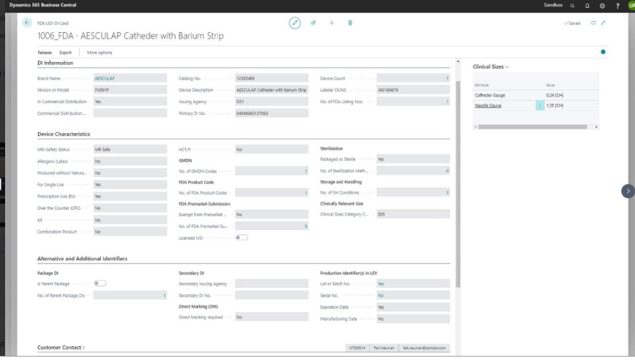Click Needle Gauge value 1,25 [CH]

pyautogui.click(x=555, y=106)
